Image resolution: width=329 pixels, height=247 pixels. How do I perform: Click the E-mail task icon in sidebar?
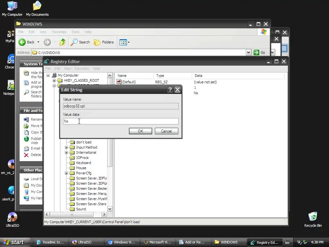[26, 149]
